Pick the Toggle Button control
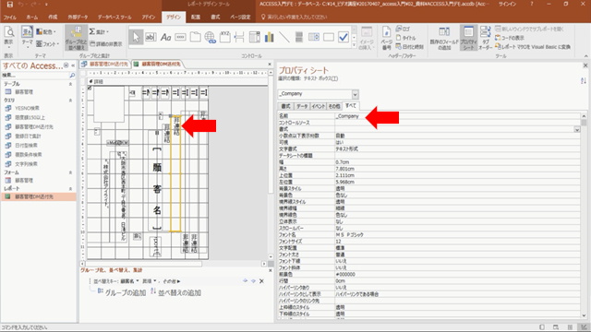The height and width of the screenshot is (332, 591). [299, 37]
